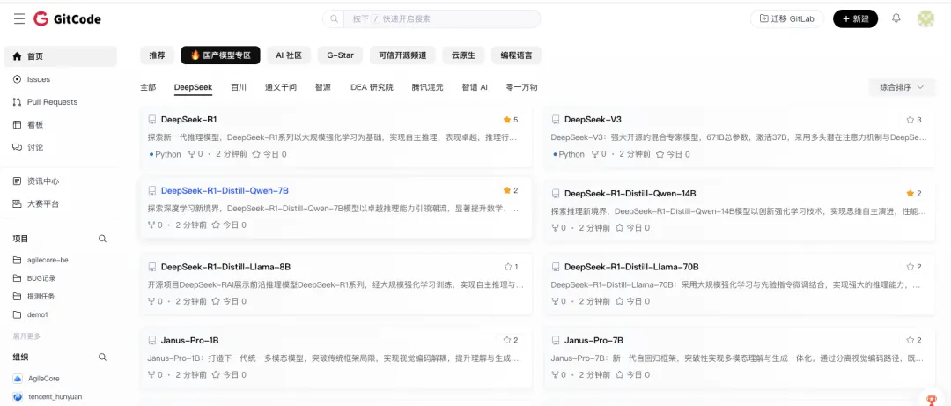The image size is (951, 406).
Task: Select the 推荐 category button
Action: pyautogui.click(x=157, y=55)
